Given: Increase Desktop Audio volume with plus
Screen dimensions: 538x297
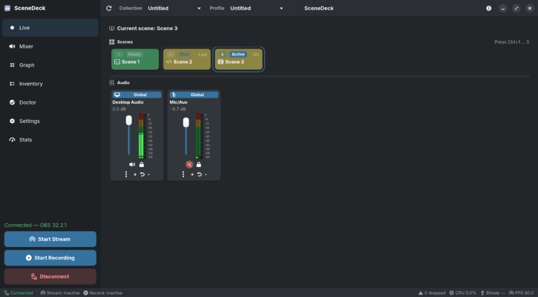Looking at the screenshot, I should 135,174.
